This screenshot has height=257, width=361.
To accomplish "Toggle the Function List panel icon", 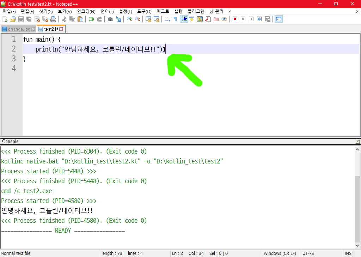I will pos(208,19).
